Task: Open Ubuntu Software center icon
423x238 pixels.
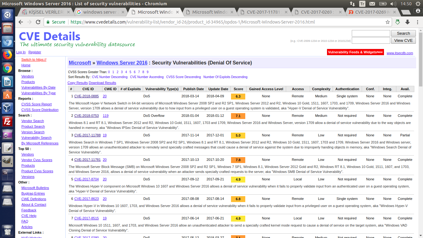Action: coord(7,95)
